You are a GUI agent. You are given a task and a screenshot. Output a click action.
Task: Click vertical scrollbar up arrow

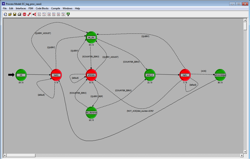point(245,20)
